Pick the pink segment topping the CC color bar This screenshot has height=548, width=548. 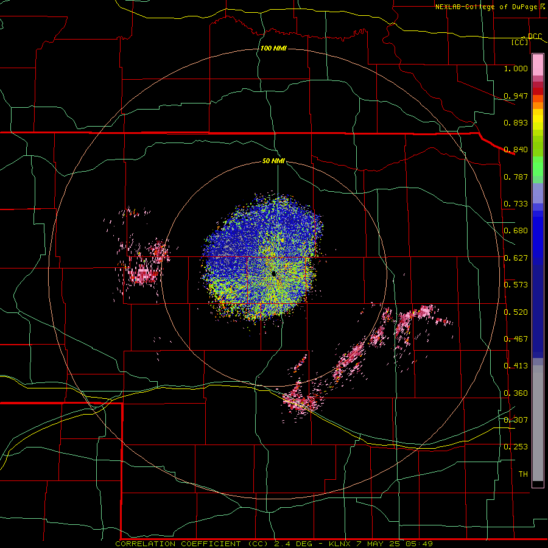pyautogui.click(x=538, y=65)
